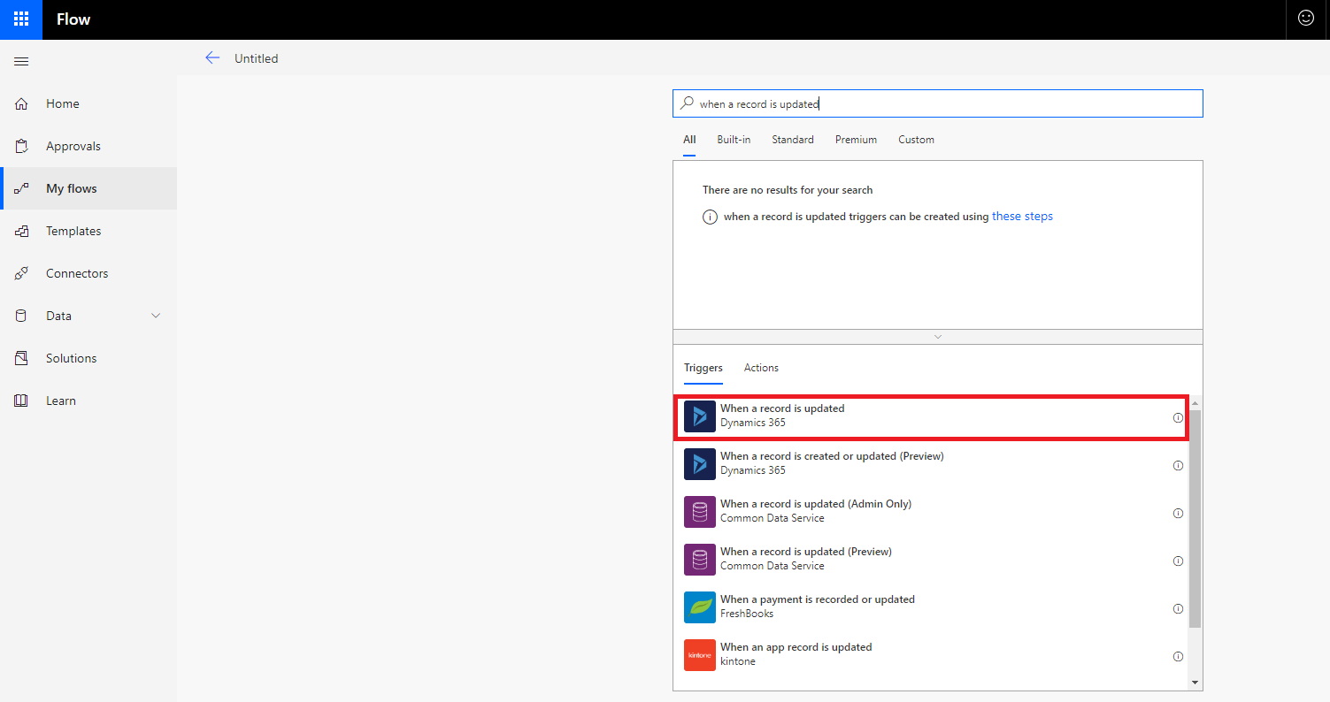Open info for payment recorded or updated
1330x702 pixels.
pos(1178,608)
